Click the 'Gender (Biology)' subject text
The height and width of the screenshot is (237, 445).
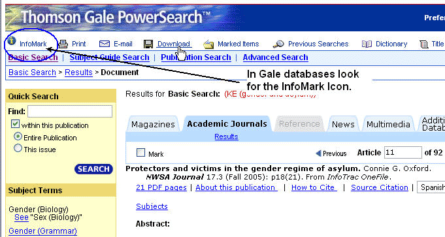tap(39, 209)
